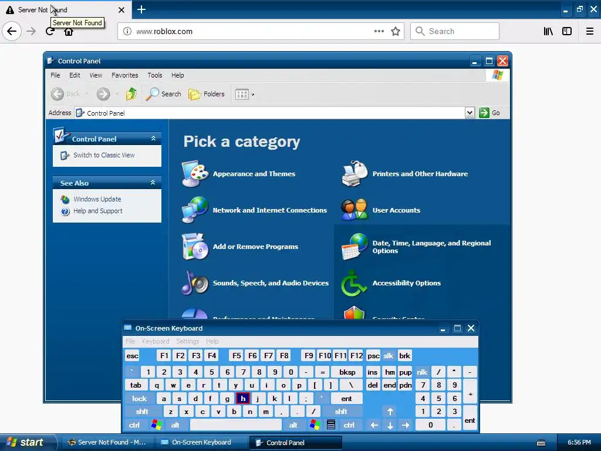Open site information icon in URL bar

coord(127,31)
